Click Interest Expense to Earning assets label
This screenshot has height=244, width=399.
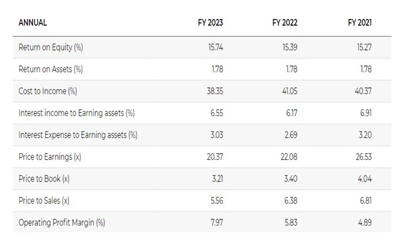pyautogui.click(x=78, y=135)
